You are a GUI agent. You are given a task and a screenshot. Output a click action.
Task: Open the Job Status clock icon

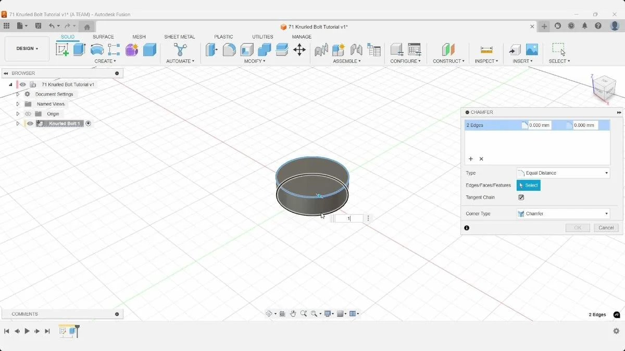click(x=571, y=26)
